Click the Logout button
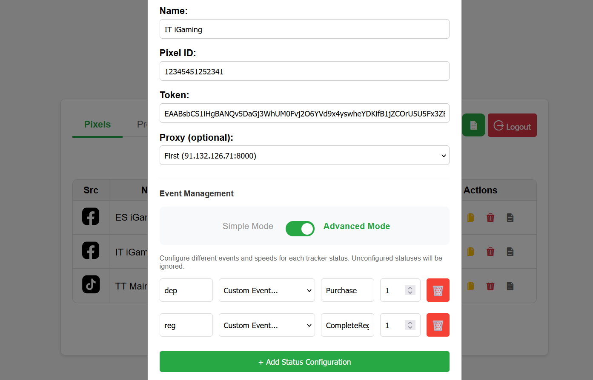The image size is (593, 380). click(512, 125)
